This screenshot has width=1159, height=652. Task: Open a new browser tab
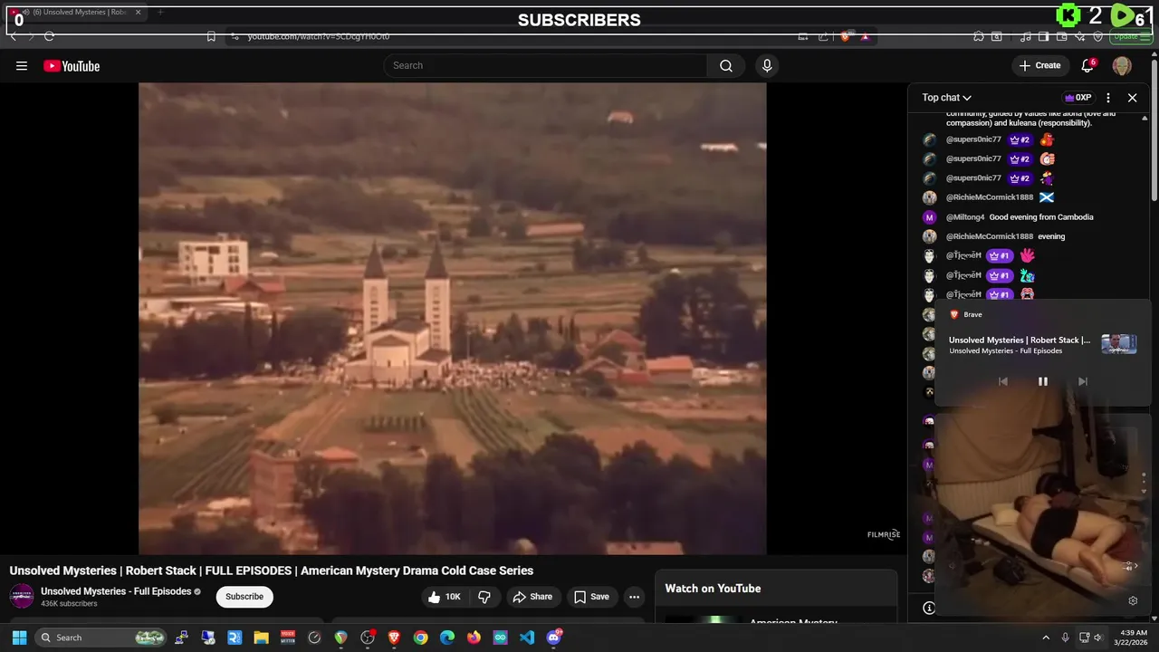160,13
